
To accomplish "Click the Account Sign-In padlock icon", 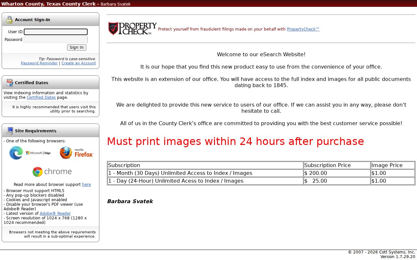I will click(x=9, y=19).
